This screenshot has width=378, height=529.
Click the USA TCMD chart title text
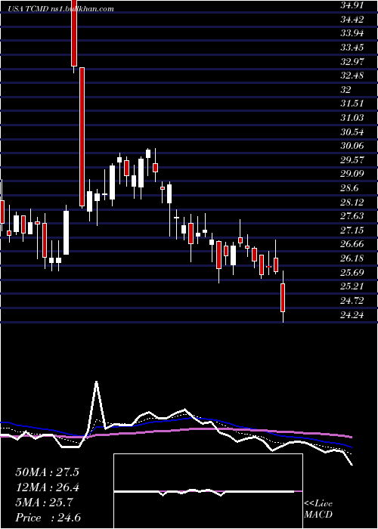[60, 9]
